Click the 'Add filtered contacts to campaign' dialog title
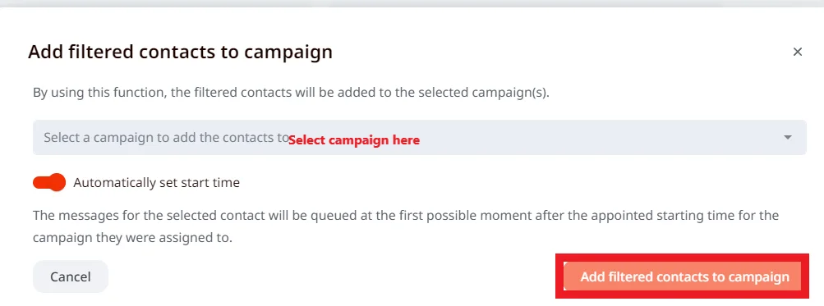The height and width of the screenshot is (306, 824). point(180,52)
